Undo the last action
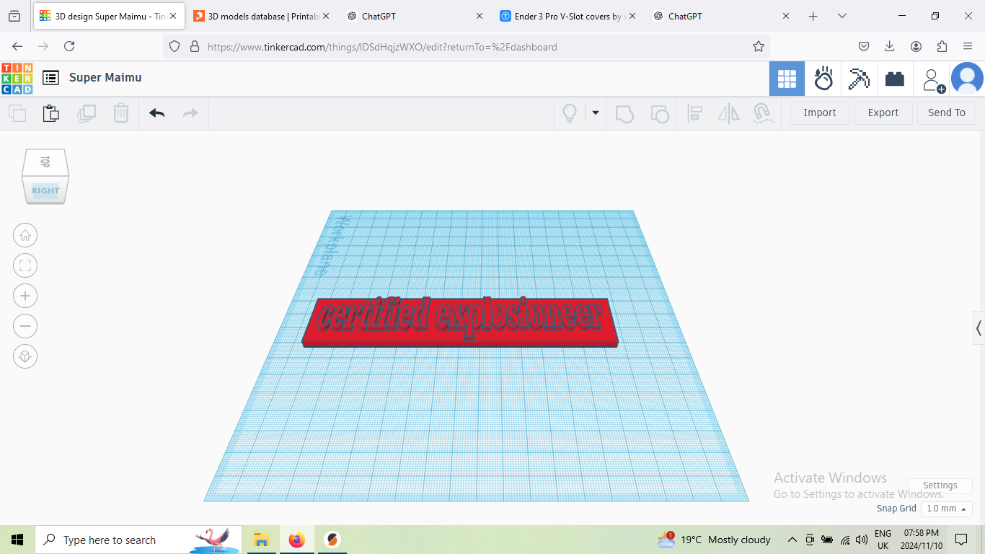This screenshot has width=985, height=554. coord(156,113)
